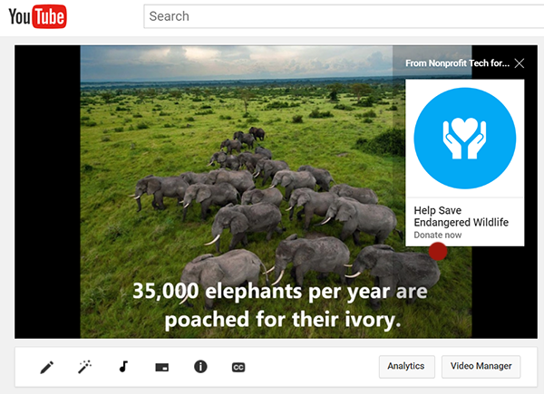Click 'From Nonprofit Tech for...' card header
544x394 pixels.
(x=457, y=63)
